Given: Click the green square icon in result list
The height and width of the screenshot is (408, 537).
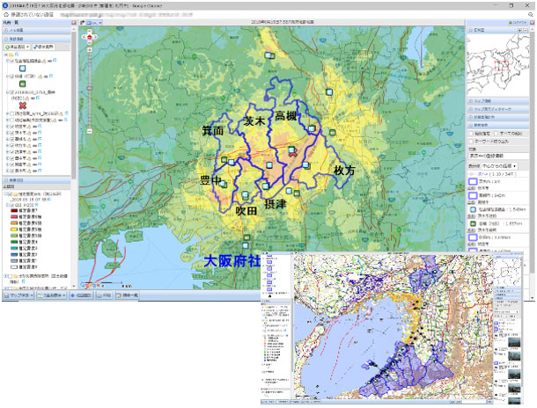Looking at the screenshot, I should point(473,223).
